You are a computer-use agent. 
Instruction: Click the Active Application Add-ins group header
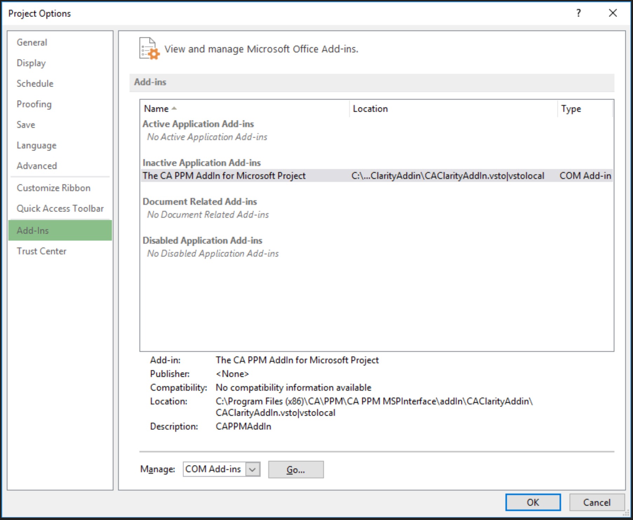(198, 124)
